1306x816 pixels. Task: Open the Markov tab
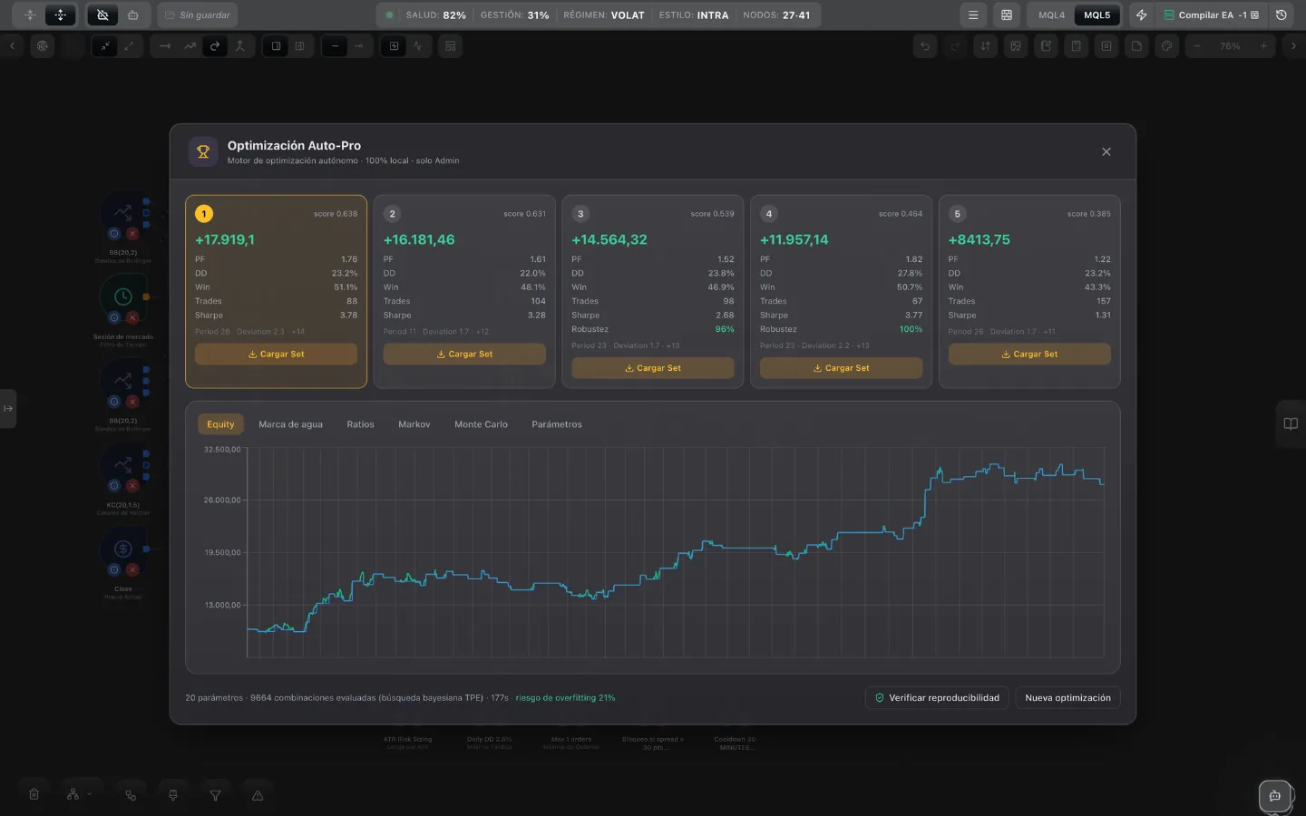[414, 424]
